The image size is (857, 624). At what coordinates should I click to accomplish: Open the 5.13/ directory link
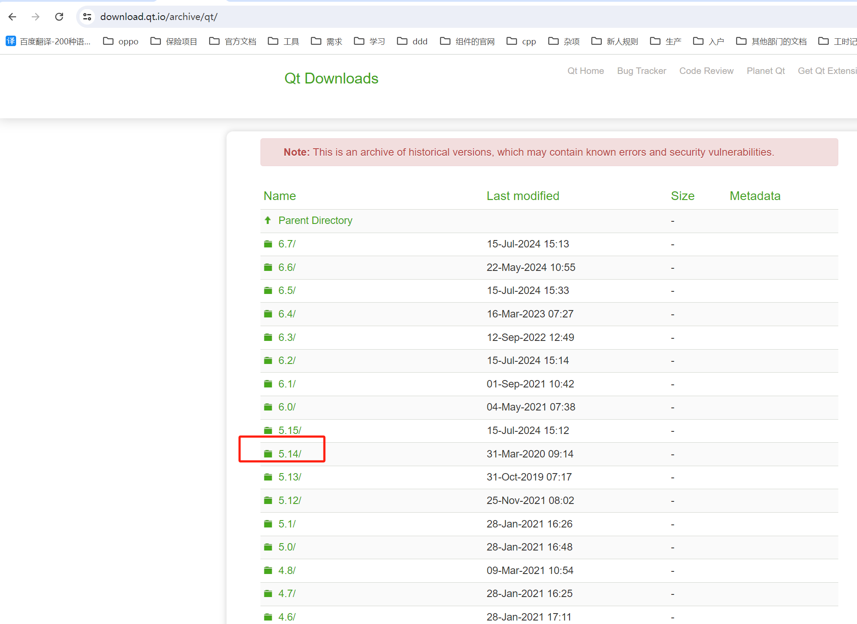pos(290,477)
